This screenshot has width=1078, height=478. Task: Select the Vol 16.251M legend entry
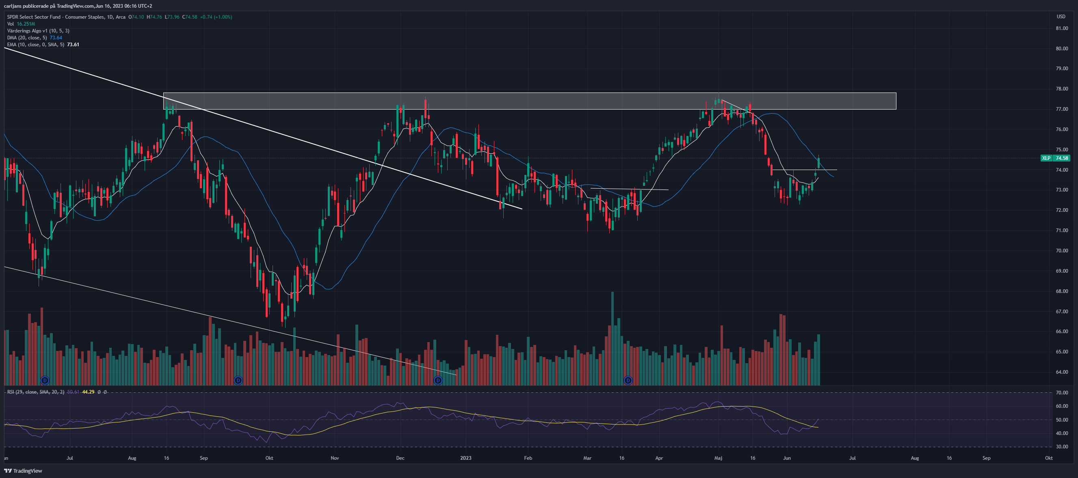tap(21, 24)
